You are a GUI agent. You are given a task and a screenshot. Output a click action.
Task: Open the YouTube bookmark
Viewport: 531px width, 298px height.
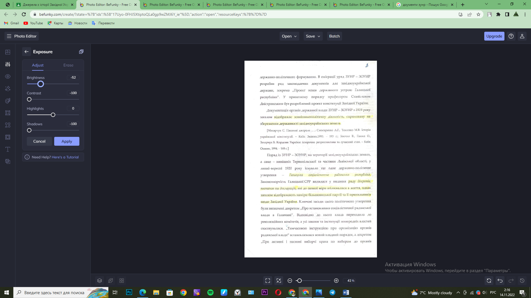click(33, 23)
